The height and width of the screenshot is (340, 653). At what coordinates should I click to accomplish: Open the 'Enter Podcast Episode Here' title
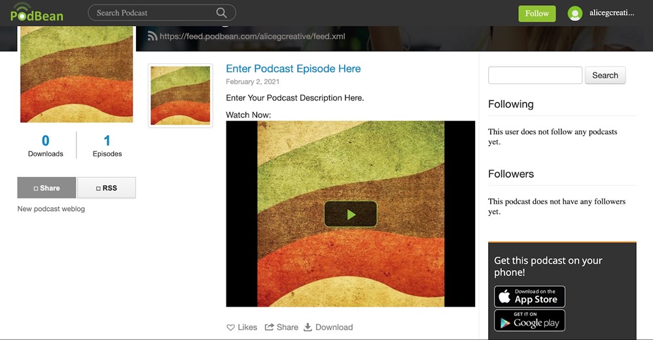[293, 69]
